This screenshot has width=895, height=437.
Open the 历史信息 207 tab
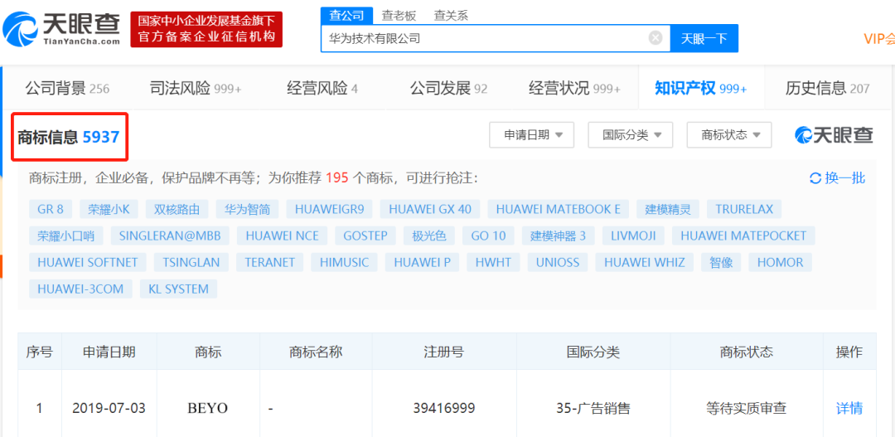(x=827, y=89)
